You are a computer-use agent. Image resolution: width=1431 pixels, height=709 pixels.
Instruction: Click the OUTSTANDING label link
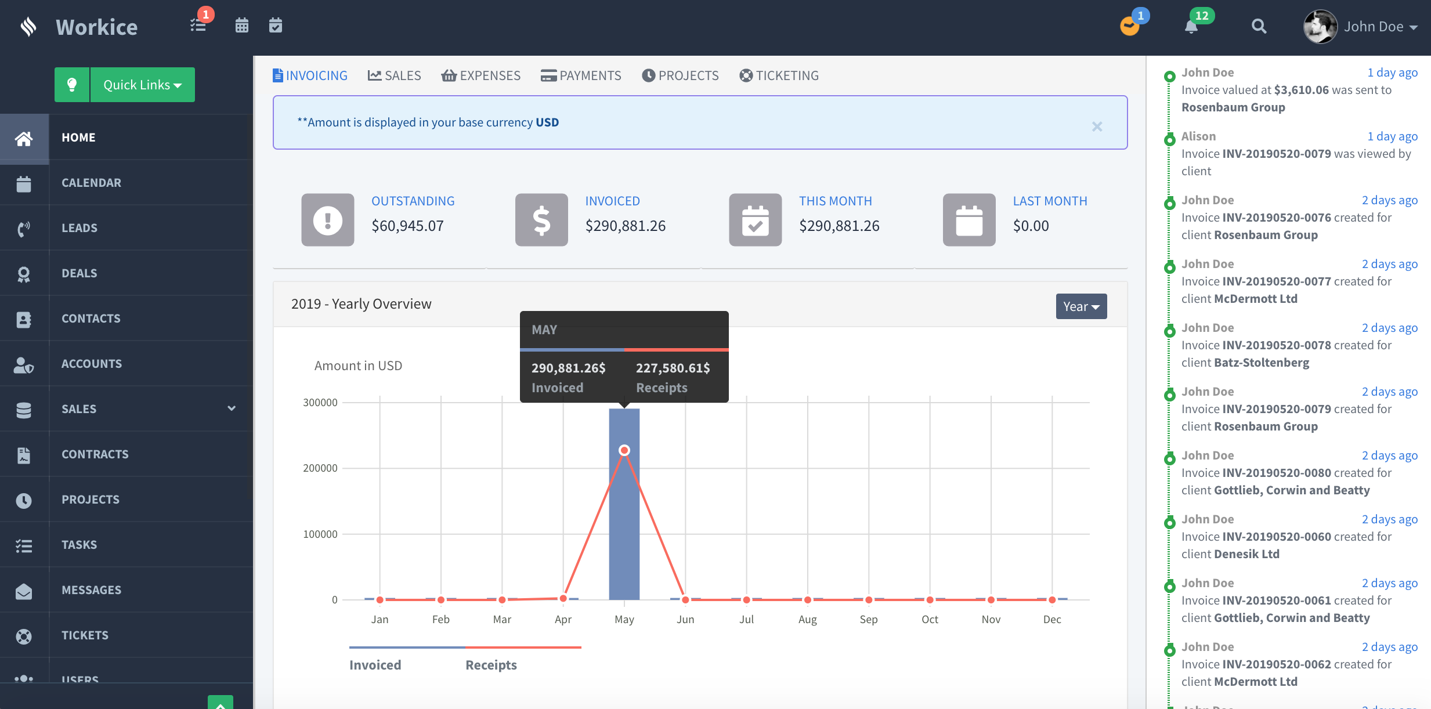[x=413, y=201]
